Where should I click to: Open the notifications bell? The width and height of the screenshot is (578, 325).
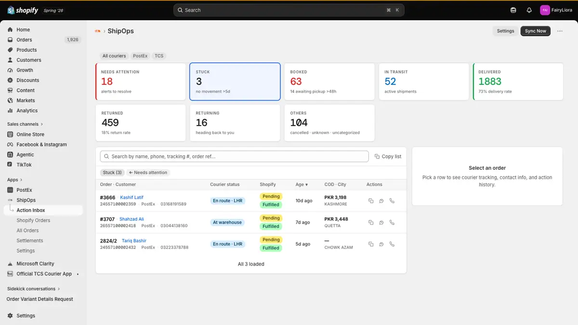(x=529, y=10)
